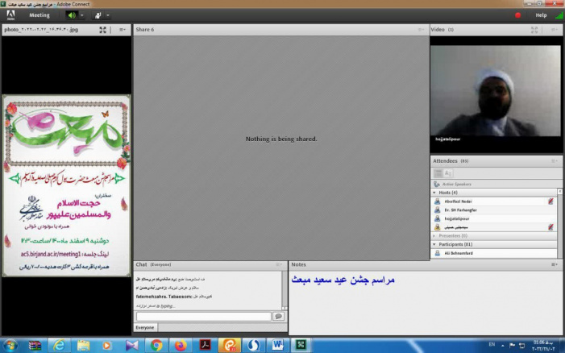This screenshot has width=565, height=353.
Task: Expand the Presenters group in Attendees
Action: 435,235
